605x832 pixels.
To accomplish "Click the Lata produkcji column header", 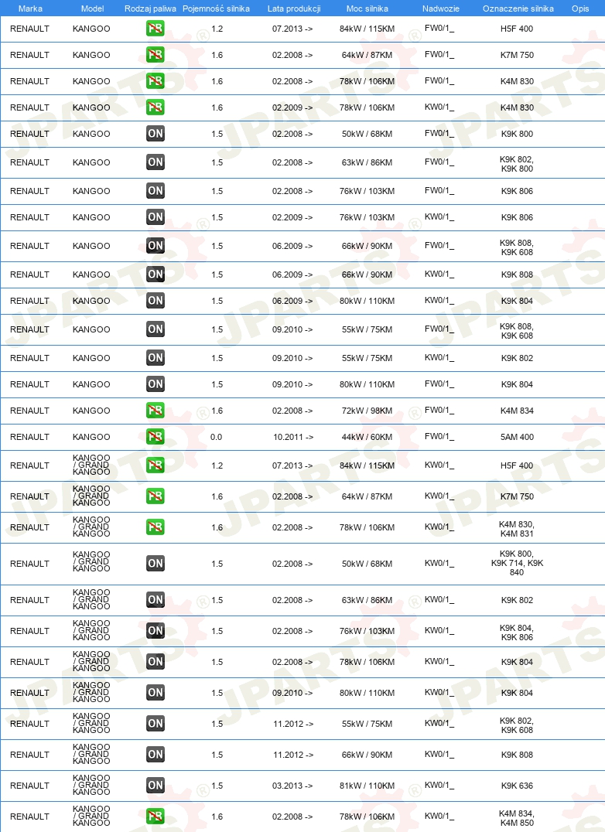I will click(x=294, y=9).
